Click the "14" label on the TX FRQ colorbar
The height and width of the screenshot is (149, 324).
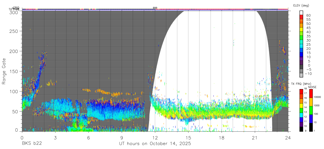coord(306,107)
